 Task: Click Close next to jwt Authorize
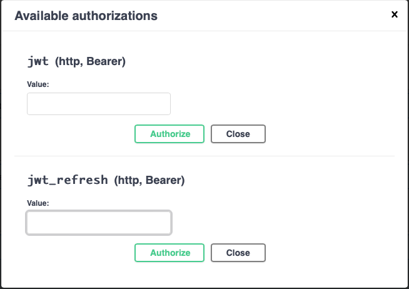[238, 134]
